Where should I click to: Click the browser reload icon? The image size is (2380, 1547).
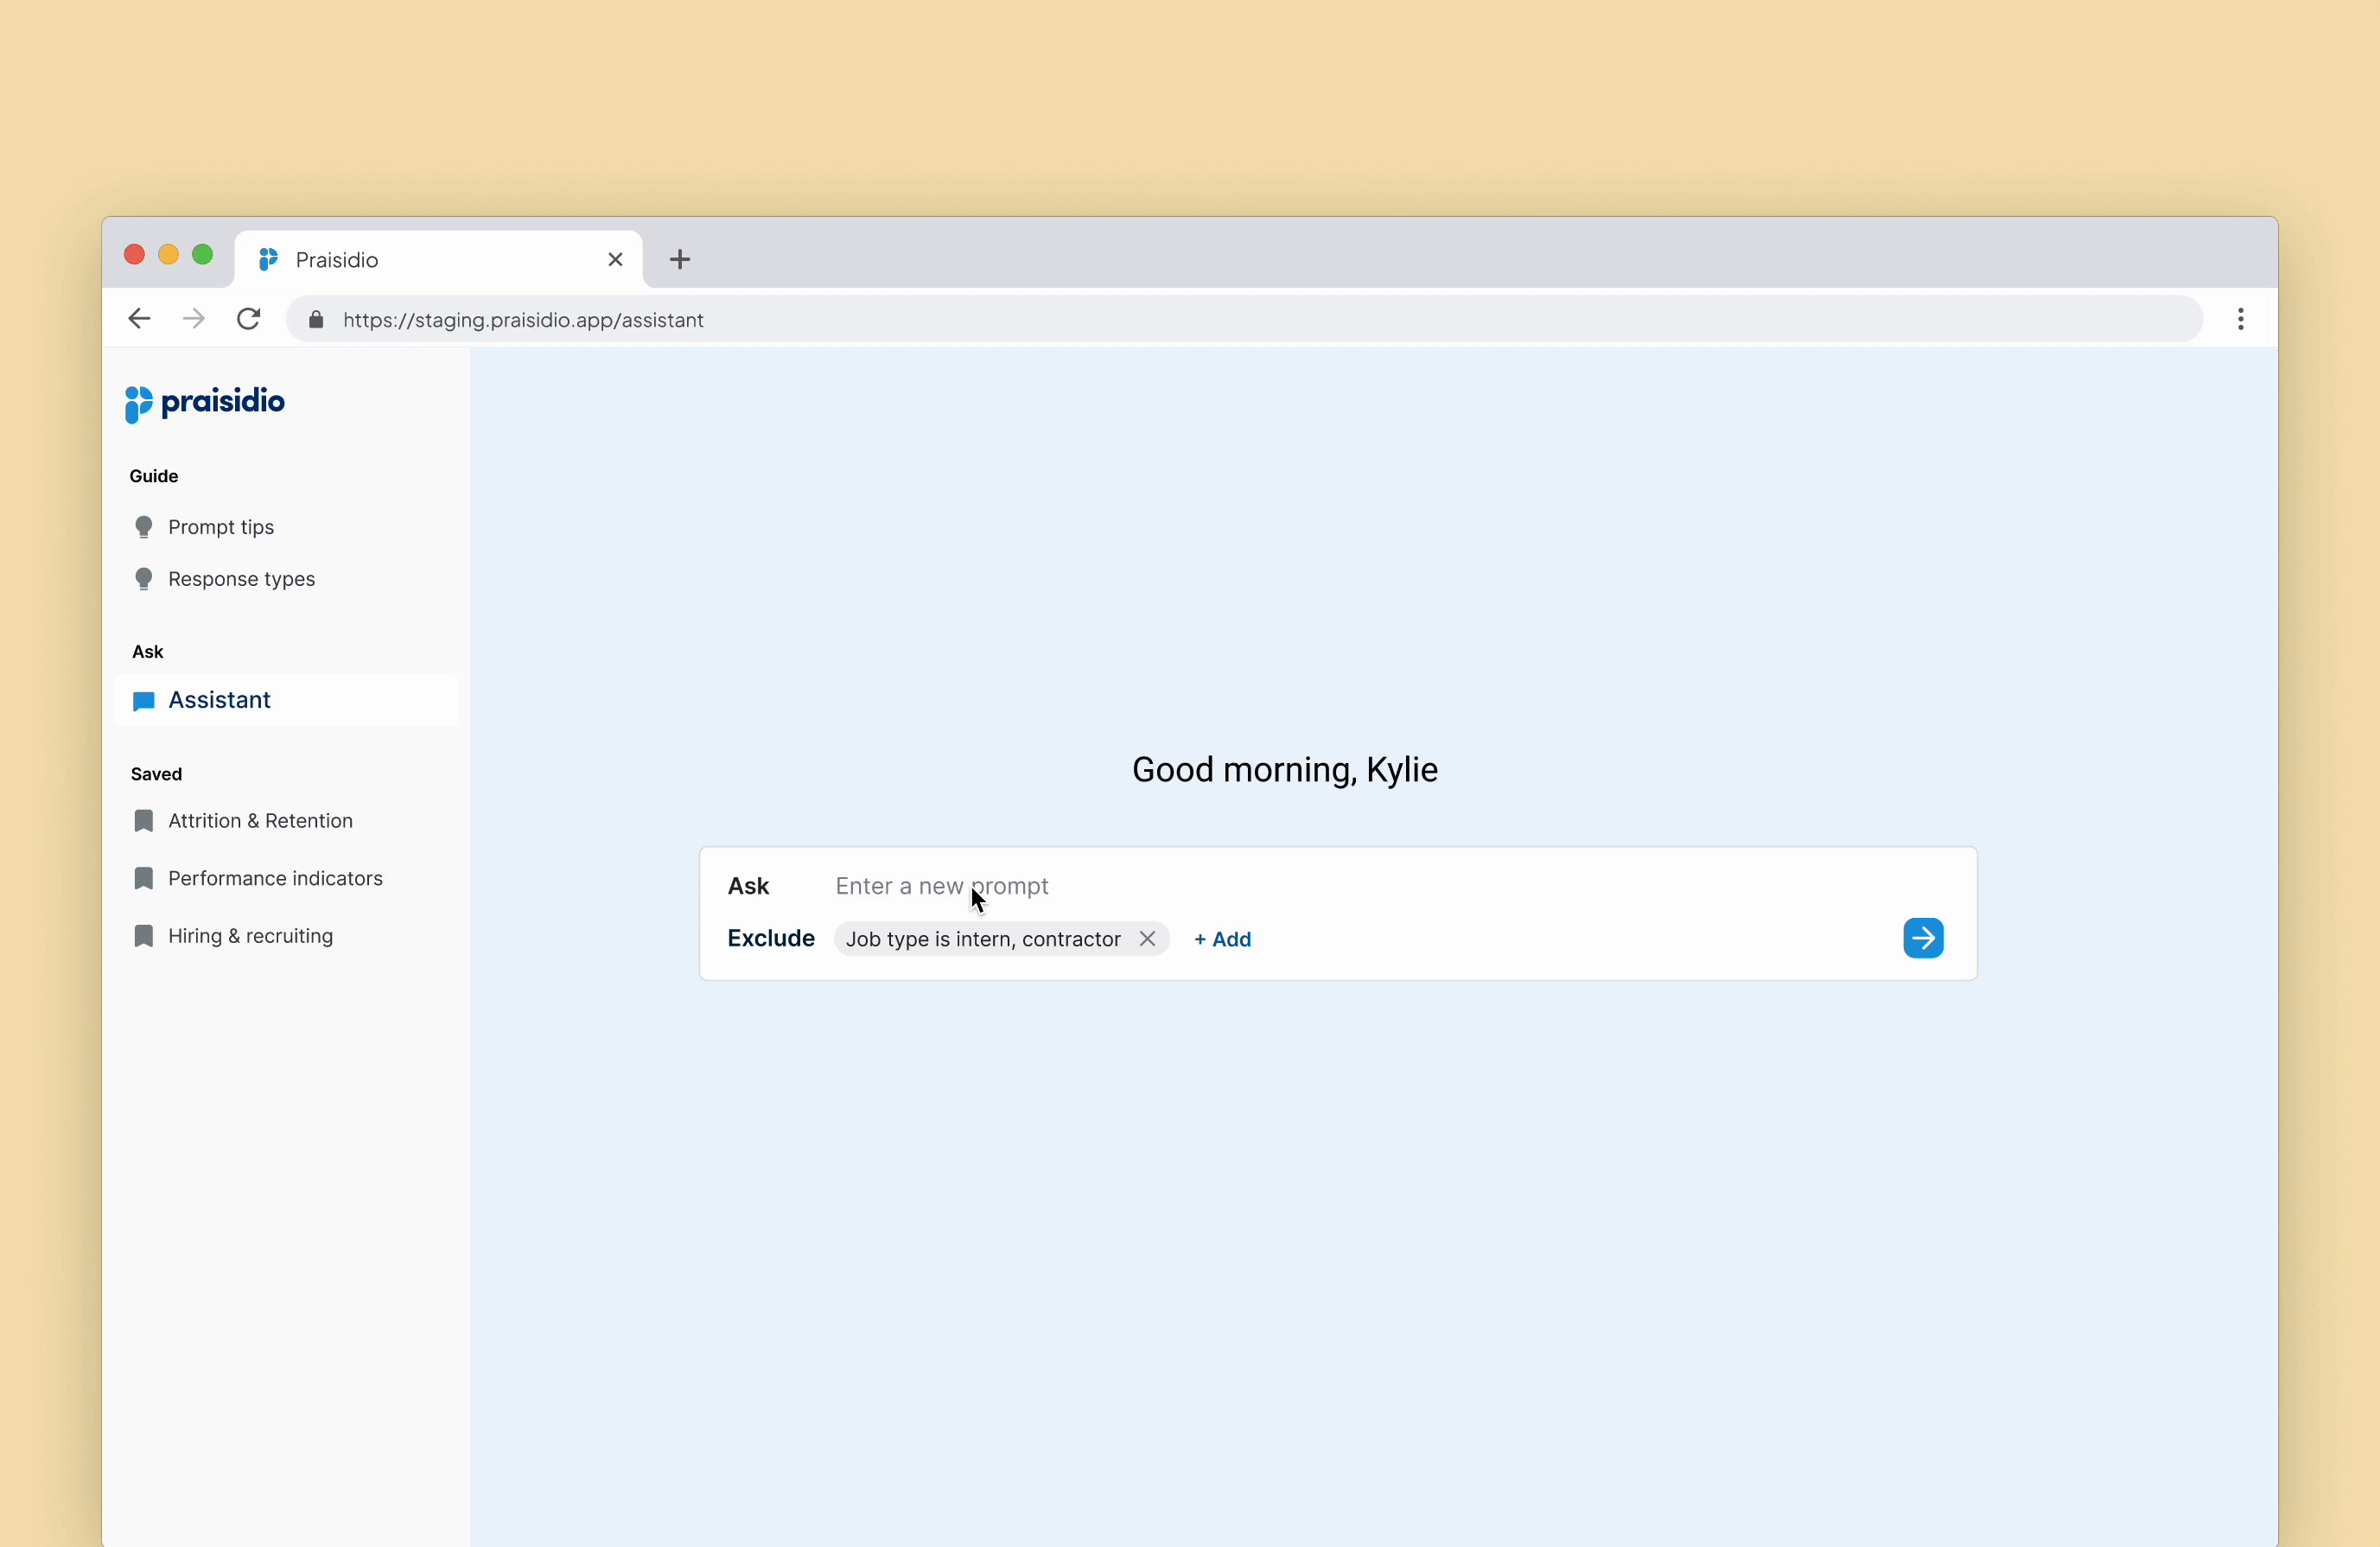coord(248,319)
